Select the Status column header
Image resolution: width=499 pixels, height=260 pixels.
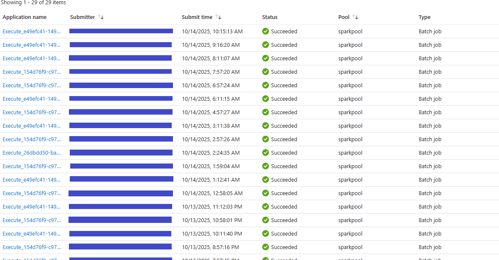[270, 17]
